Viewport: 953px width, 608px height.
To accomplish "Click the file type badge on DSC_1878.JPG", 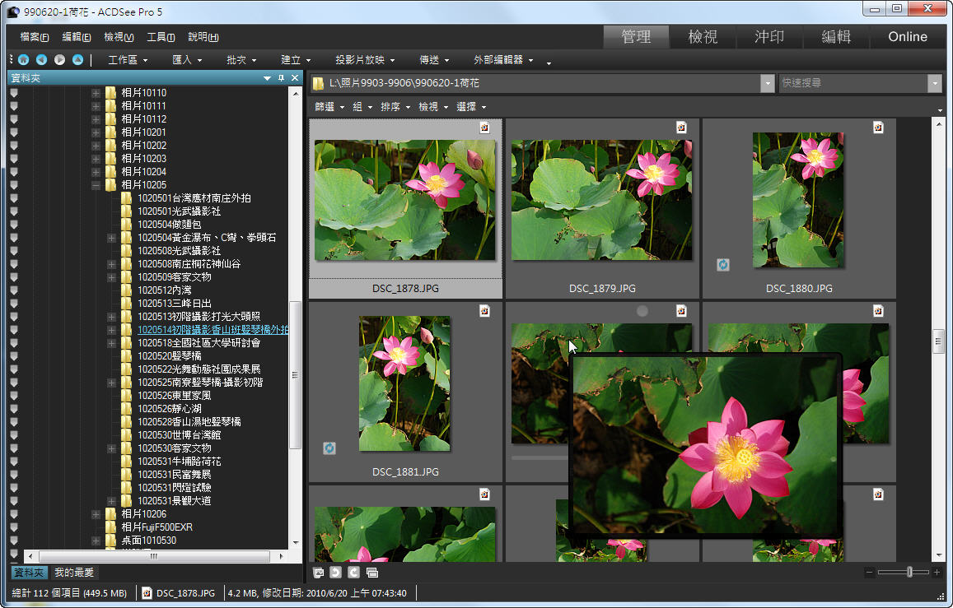I will (484, 128).
